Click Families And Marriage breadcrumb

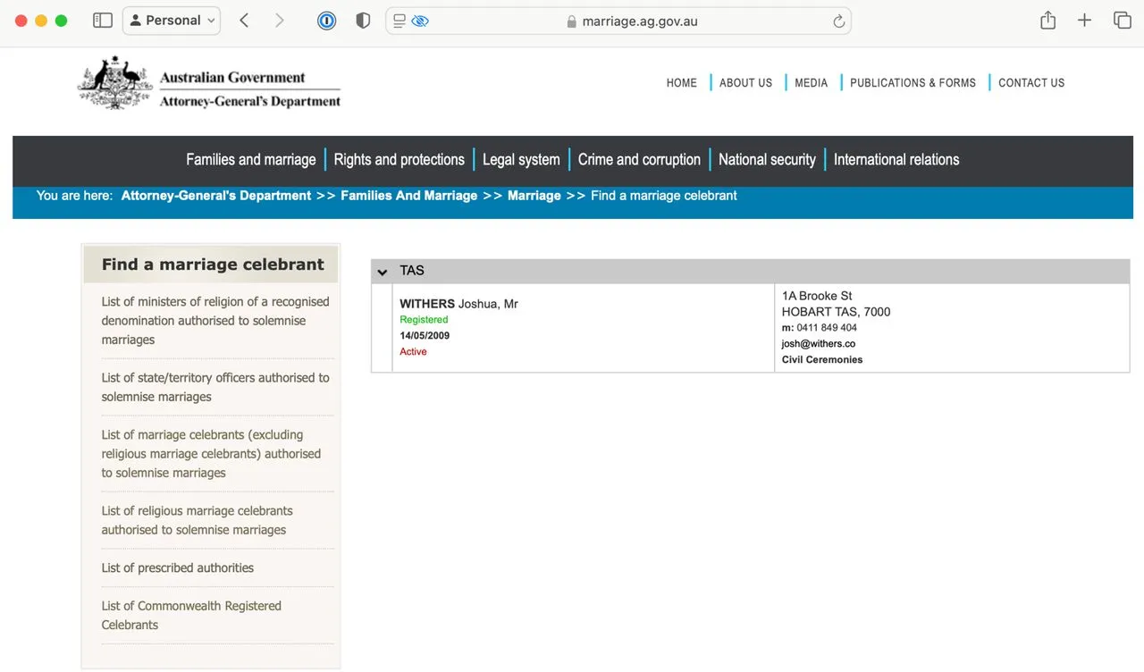tap(409, 196)
